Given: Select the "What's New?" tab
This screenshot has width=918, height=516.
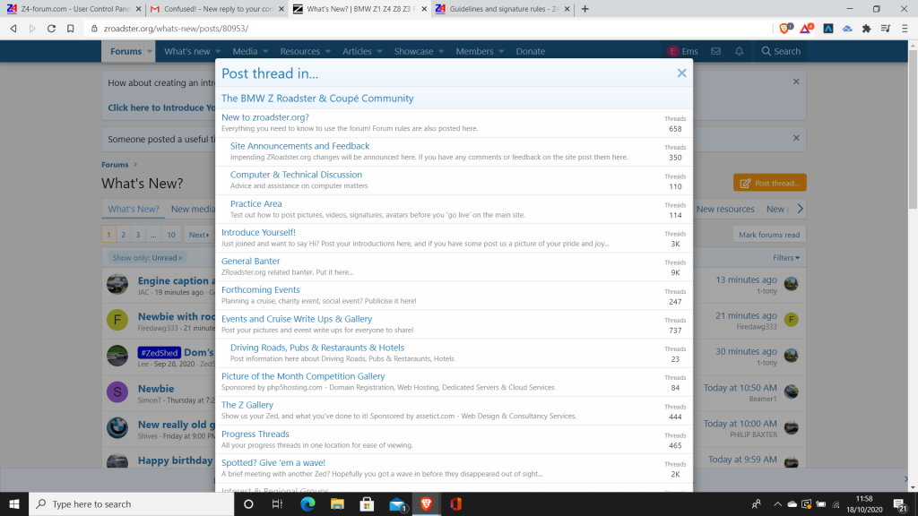Looking at the screenshot, I should (x=134, y=209).
